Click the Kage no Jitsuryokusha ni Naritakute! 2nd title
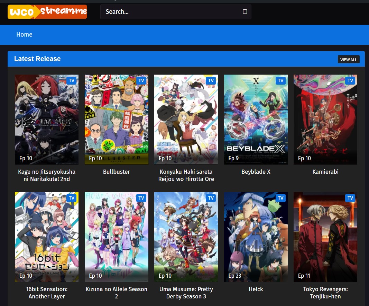 pyautogui.click(x=47, y=175)
